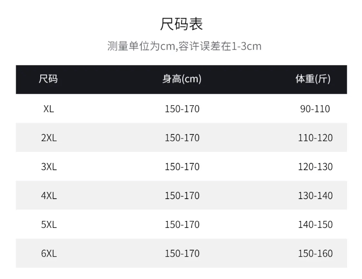Select the 尺码 column header
Viewport: 362px width, 279px height.
(48, 79)
